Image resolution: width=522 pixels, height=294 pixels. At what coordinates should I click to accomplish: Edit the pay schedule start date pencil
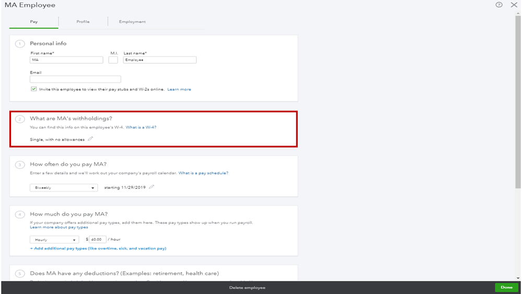[x=152, y=187]
